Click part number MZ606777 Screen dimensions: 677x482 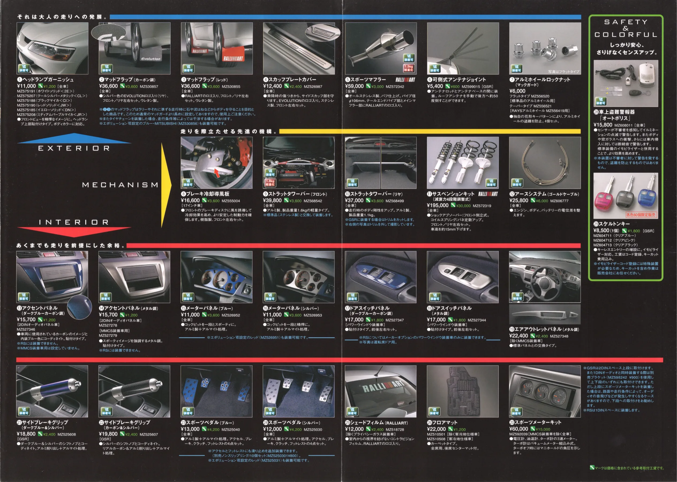559,201
